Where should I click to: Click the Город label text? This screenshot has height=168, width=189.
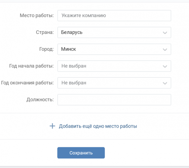pyautogui.click(x=46, y=49)
